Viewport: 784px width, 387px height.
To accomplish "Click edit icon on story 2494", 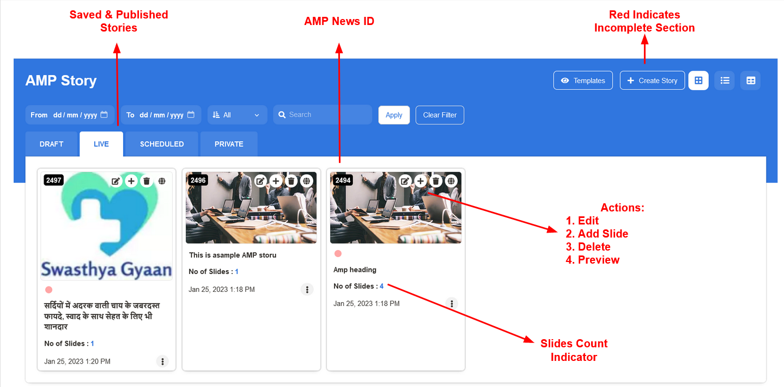I will pyautogui.click(x=405, y=181).
